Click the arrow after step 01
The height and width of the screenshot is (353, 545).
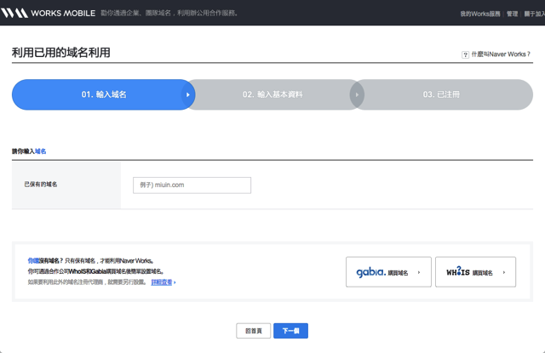click(x=188, y=94)
